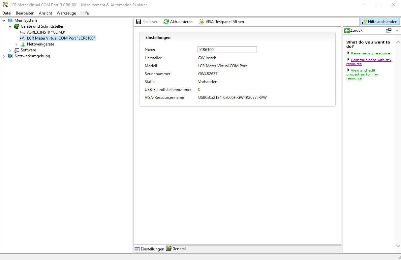Click the VISA-Testpanel wand icon
This screenshot has height=260, width=401.
(201, 22)
